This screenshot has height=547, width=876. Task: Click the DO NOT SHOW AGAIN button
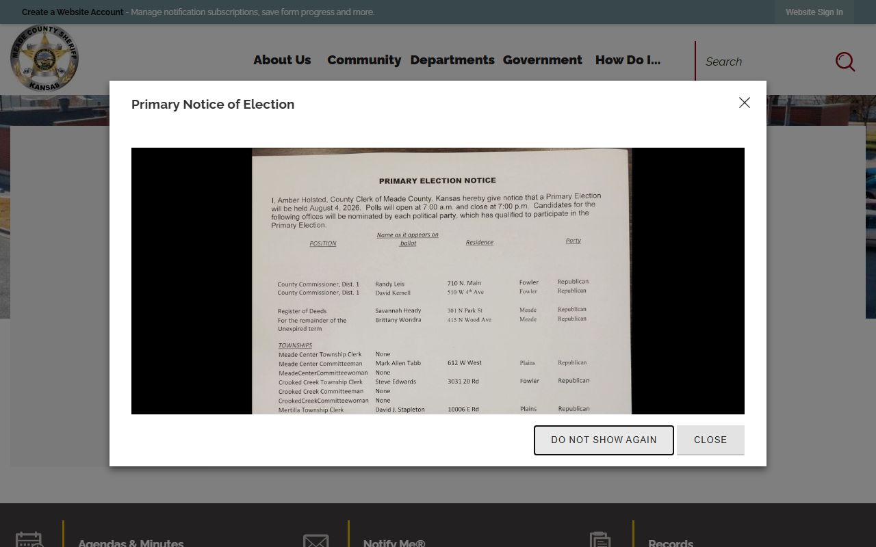(x=604, y=440)
